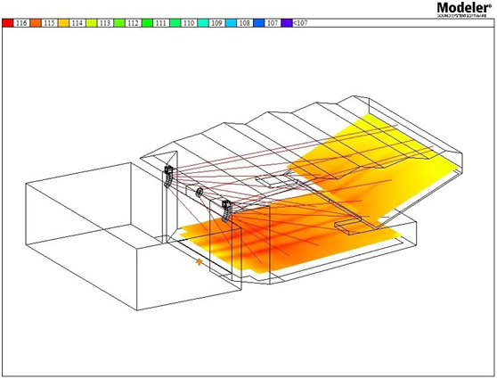Pick the green 111 dB legend swatch

coord(147,23)
